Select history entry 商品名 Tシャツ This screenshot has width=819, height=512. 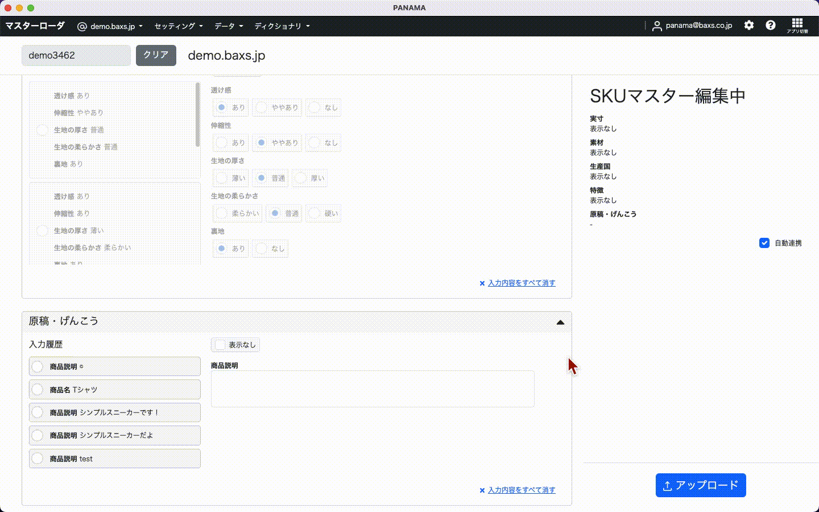(38, 390)
